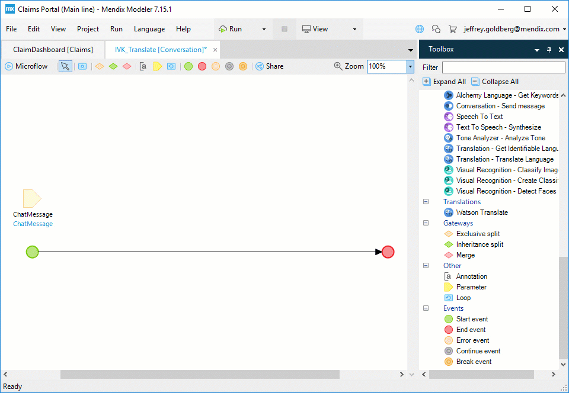Viewport: 569px width, 393px height.
Task: Expand All toolbox categories
Action: [444, 82]
